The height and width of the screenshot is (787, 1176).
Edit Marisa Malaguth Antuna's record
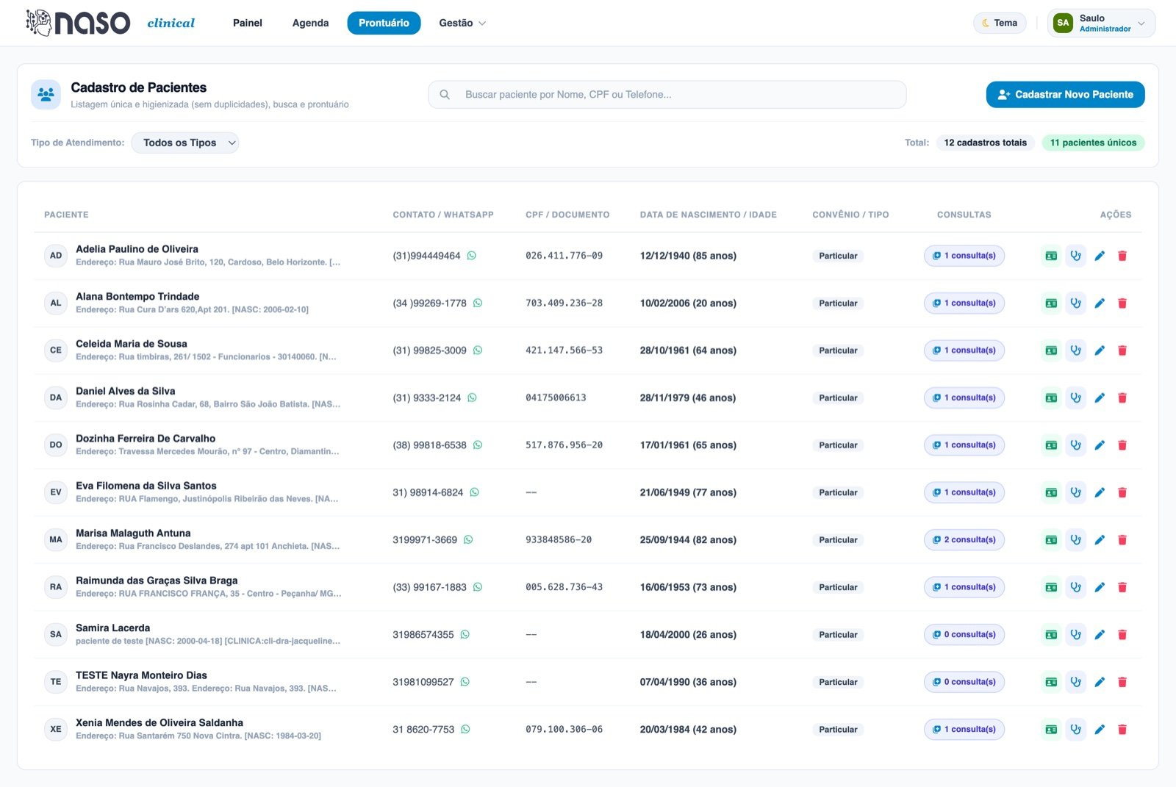point(1100,540)
